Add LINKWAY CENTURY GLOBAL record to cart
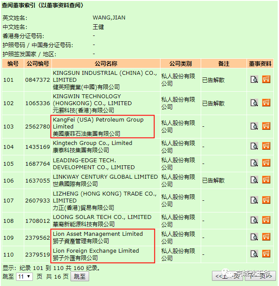This screenshot has height=286, width=279. coord(266,180)
